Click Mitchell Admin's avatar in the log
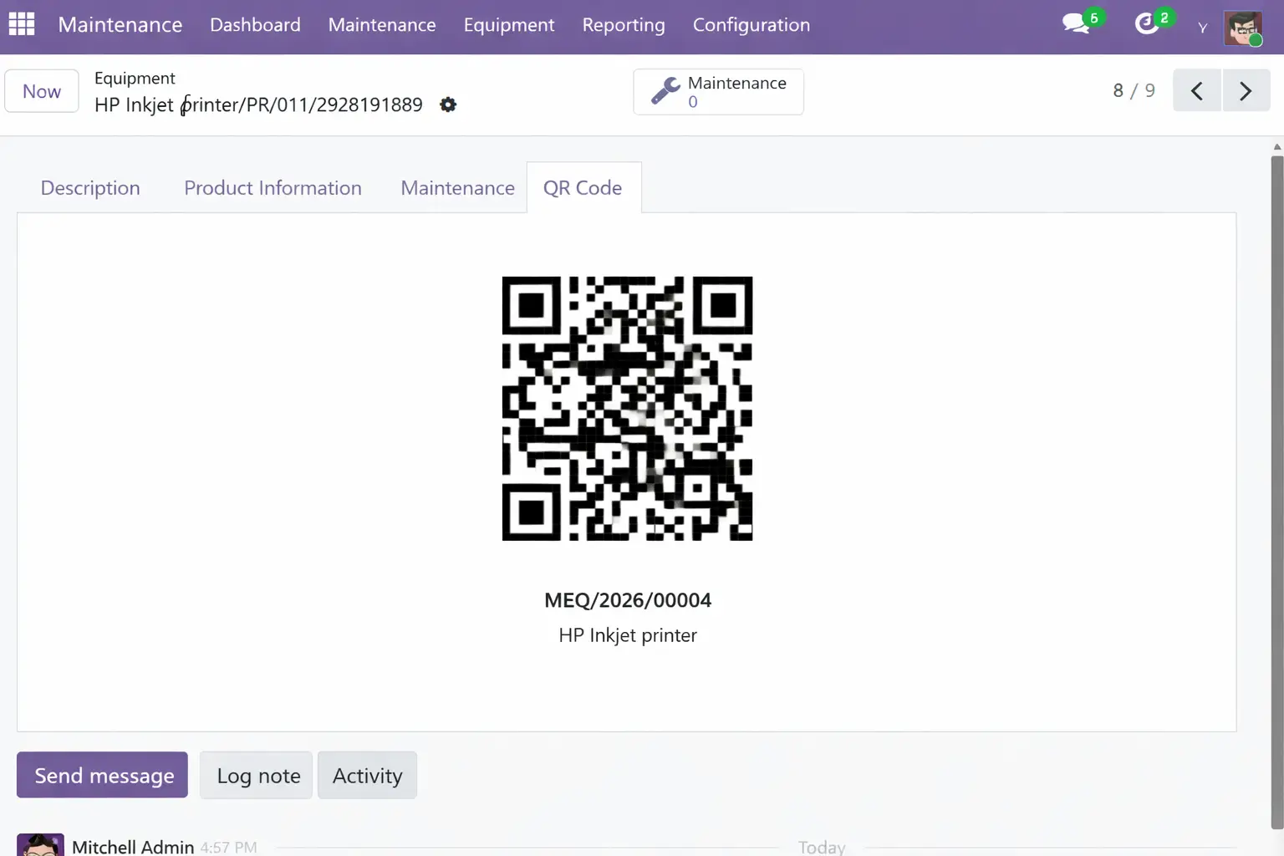 click(40, 845)
